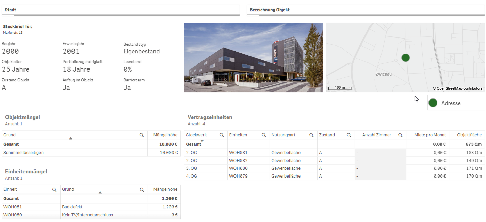The width and height of the screenshot is (486, 222).
Task: Click the Einheiten column search icon
Action: pos(264,135)
